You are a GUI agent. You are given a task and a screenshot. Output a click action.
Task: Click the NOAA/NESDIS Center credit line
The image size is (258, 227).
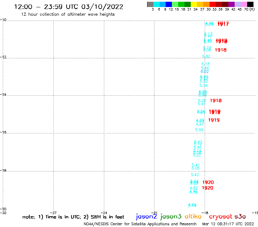(x=140, y=224)
